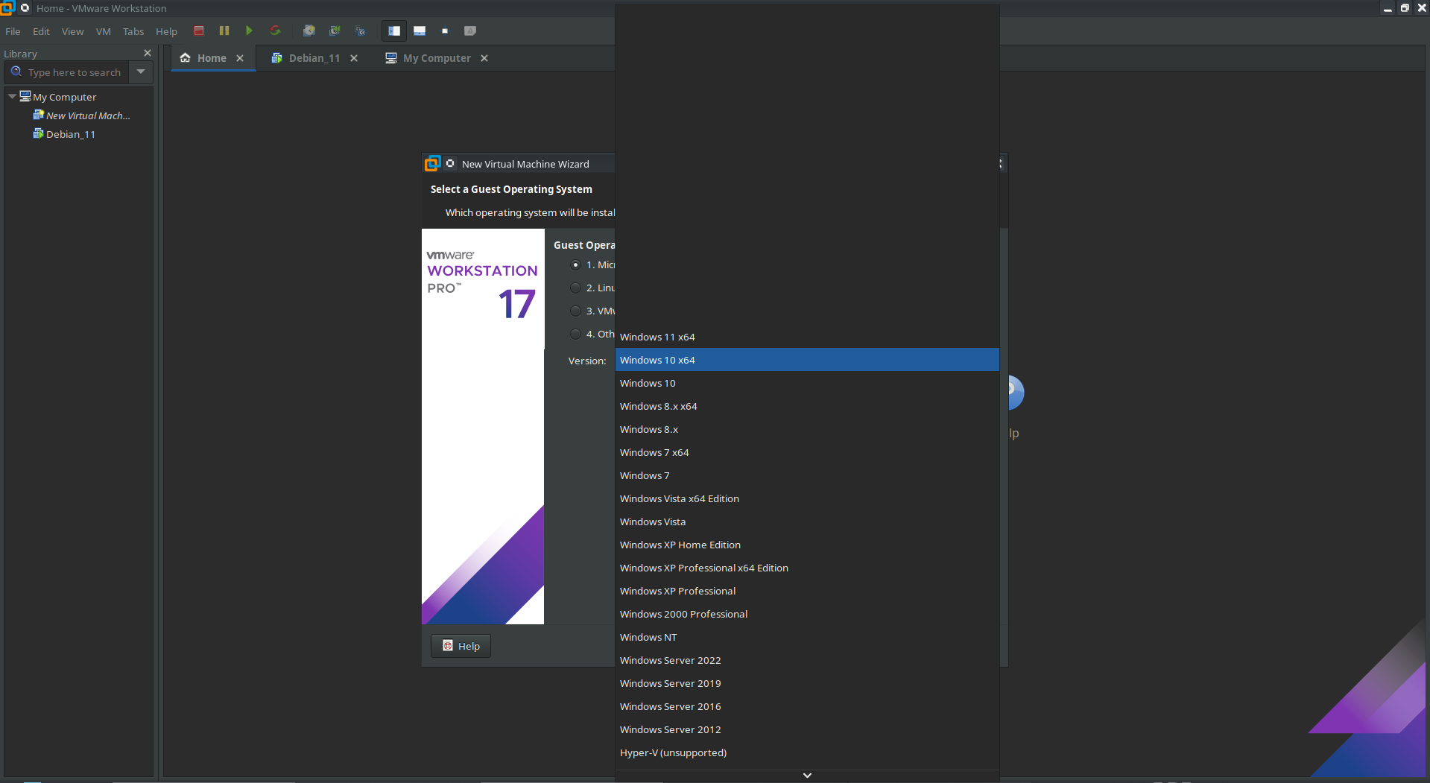Select the Other guest OS radio button
Viewport: 1430px width, 783px height.
pos(575,334)
